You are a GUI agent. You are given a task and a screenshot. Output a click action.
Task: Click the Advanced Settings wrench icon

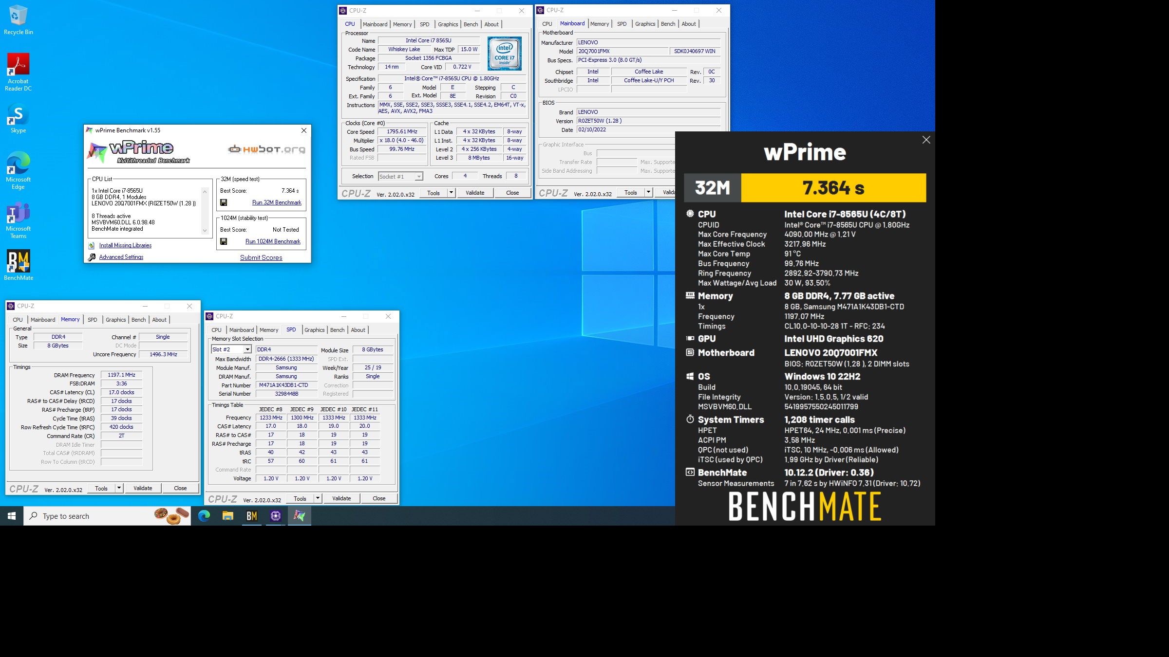(92, 257)
